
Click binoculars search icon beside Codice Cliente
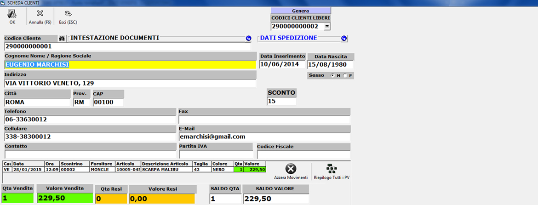[x=62, y=38]
